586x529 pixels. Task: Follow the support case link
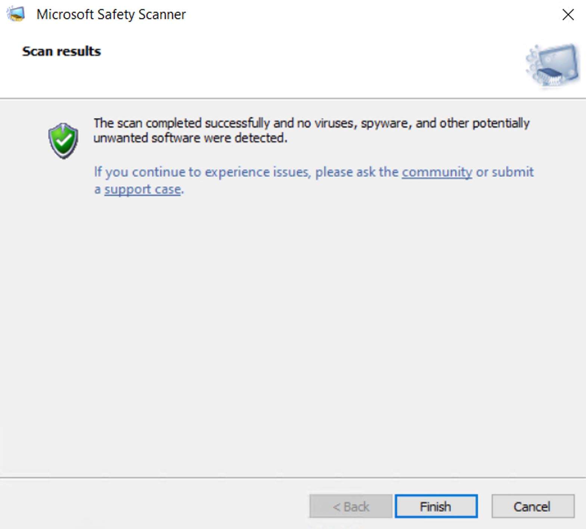pyautogui.click(x=142, y=190)
